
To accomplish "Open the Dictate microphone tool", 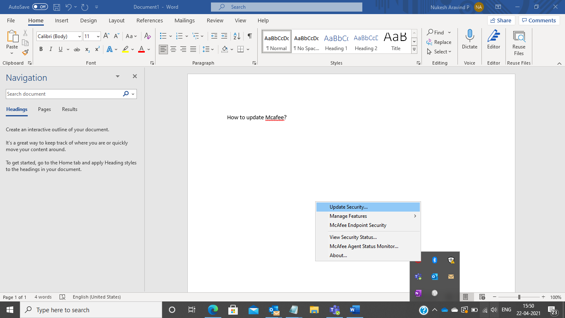I will coord(469,40).
